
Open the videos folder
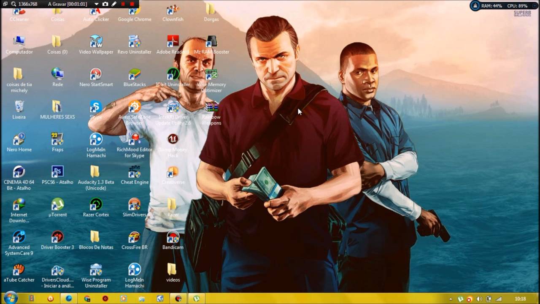(173, 273)
